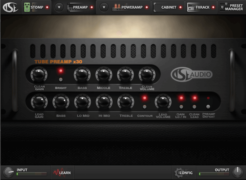Open the dropdown arrow before Preamp

[x=59, y=7]
